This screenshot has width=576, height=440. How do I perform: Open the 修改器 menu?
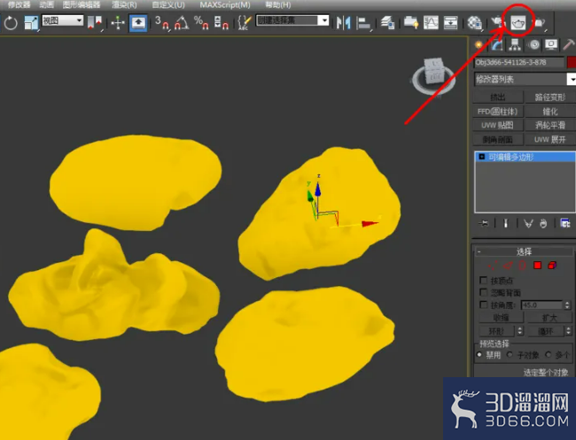(19, 4)
